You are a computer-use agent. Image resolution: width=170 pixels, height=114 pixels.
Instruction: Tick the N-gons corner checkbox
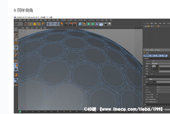tap(157, 95)
